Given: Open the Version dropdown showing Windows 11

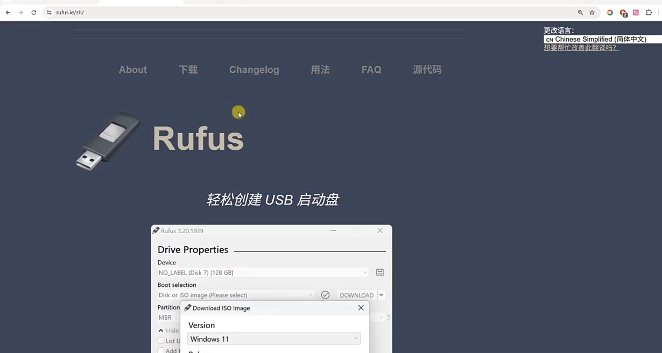Looking at the screenshot, I should pyautogui.click(x=274, y=339).
